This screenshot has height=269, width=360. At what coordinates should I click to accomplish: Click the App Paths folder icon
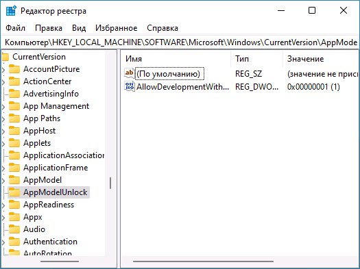[x=14, y=118]
